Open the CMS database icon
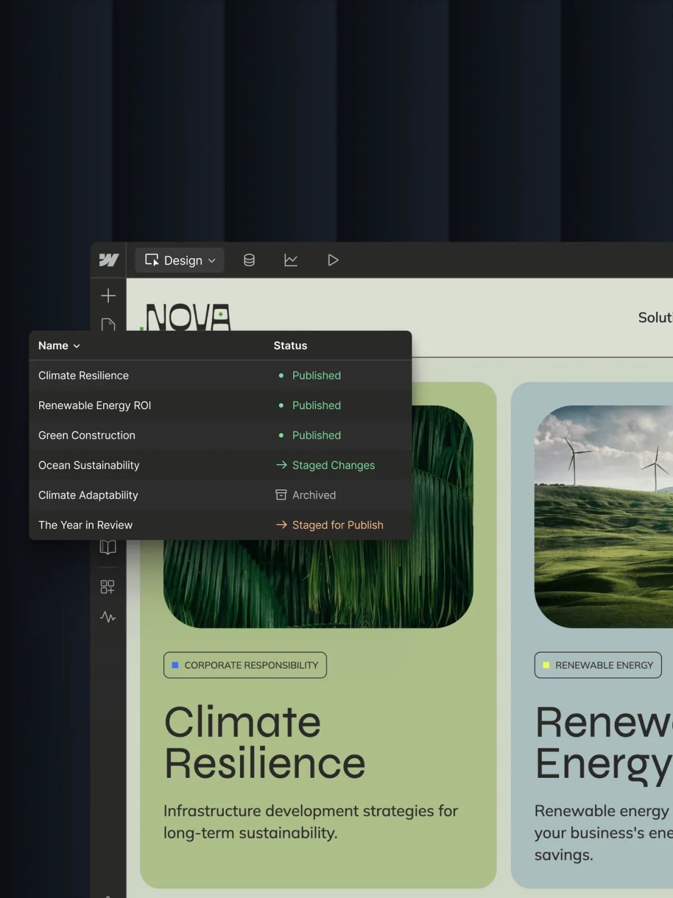 [249, 260]
